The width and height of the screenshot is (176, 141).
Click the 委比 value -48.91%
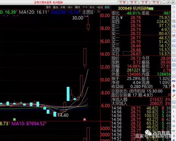(x=133, y=13)
